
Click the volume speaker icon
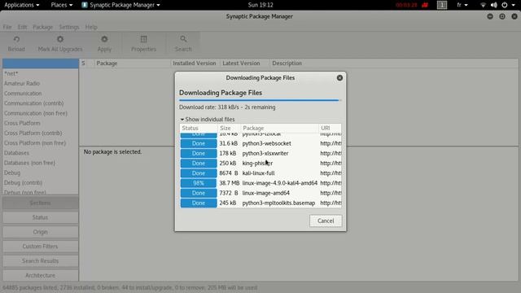click(x=494, y=5)
